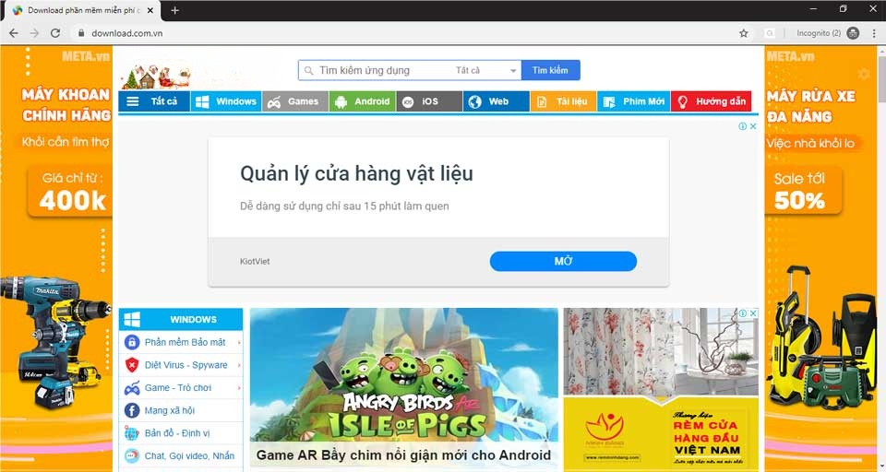Image resolution: width=886 pixels, height=472 pixels.
Task: Click the magnifier icon in search box
Action: tap(308, 71)
